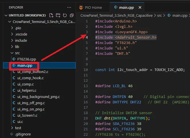Click the PIO Home alien icon
Screen dimensions: 190x138
[81, 7]
